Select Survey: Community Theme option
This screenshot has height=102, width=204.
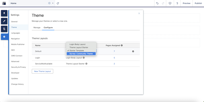pos(81,54)
